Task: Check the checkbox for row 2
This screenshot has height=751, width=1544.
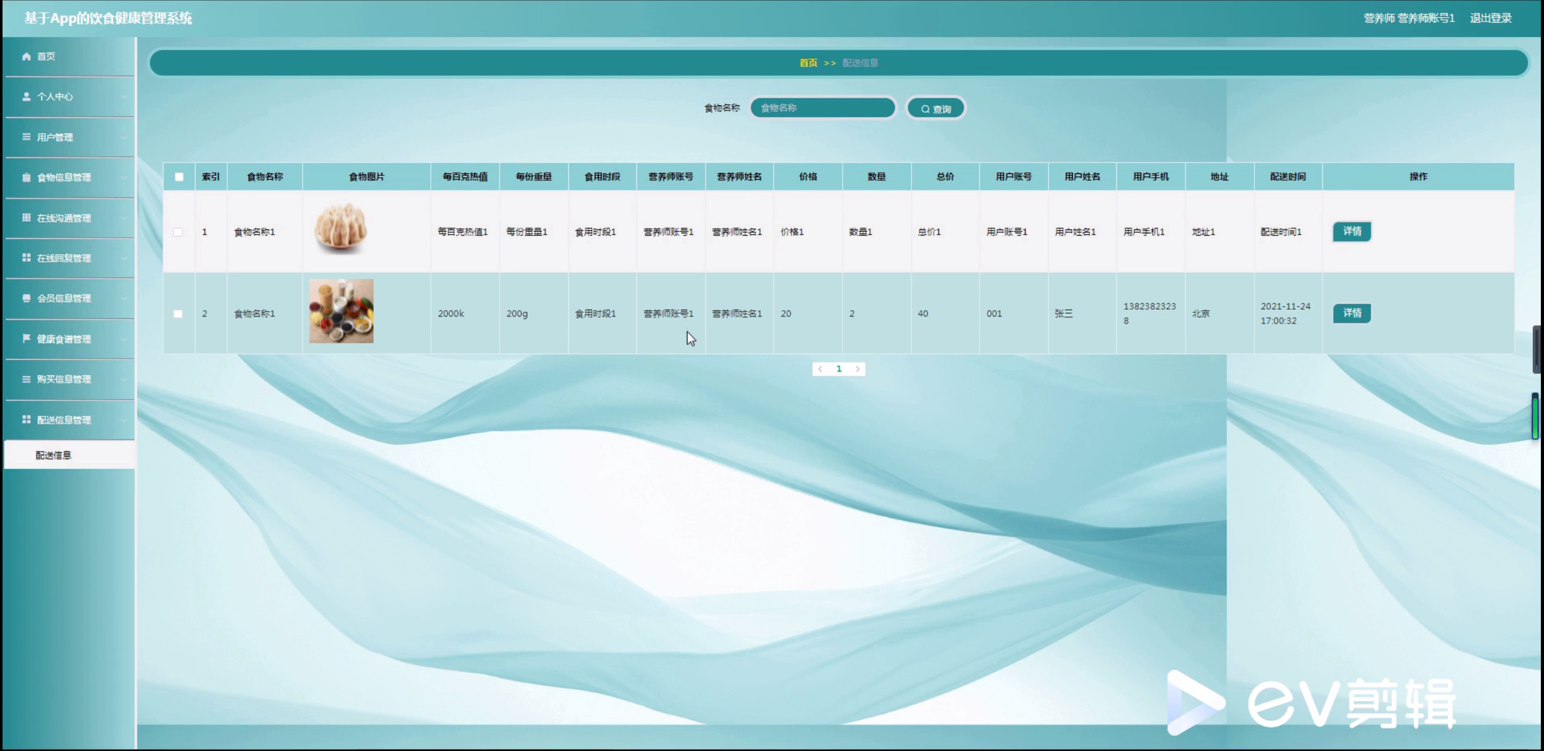Action: coord(178,313)
